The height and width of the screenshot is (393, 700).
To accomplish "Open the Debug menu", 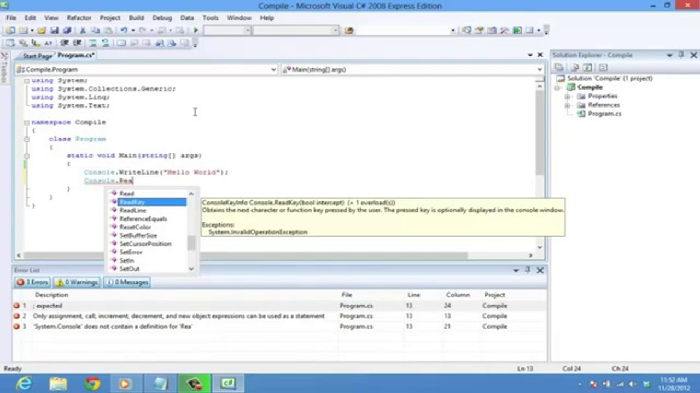I will (x=162, y=18).
